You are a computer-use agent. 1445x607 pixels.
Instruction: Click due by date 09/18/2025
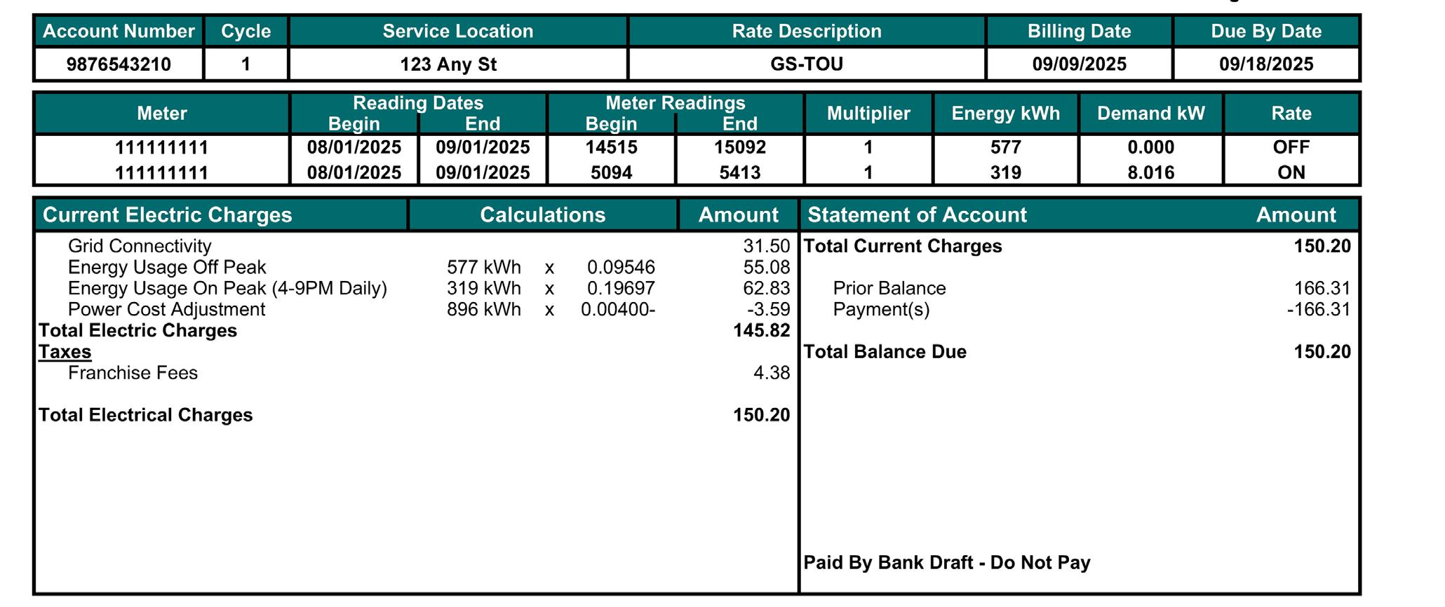(x=1266, y=64)
